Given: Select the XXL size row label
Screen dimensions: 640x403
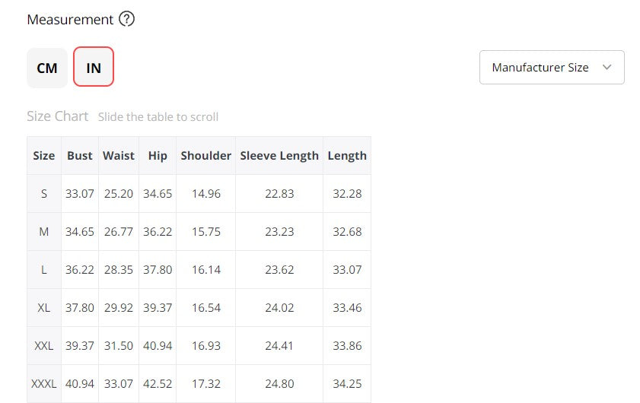Looking at the screenshot, I should [x=44, y=346].
